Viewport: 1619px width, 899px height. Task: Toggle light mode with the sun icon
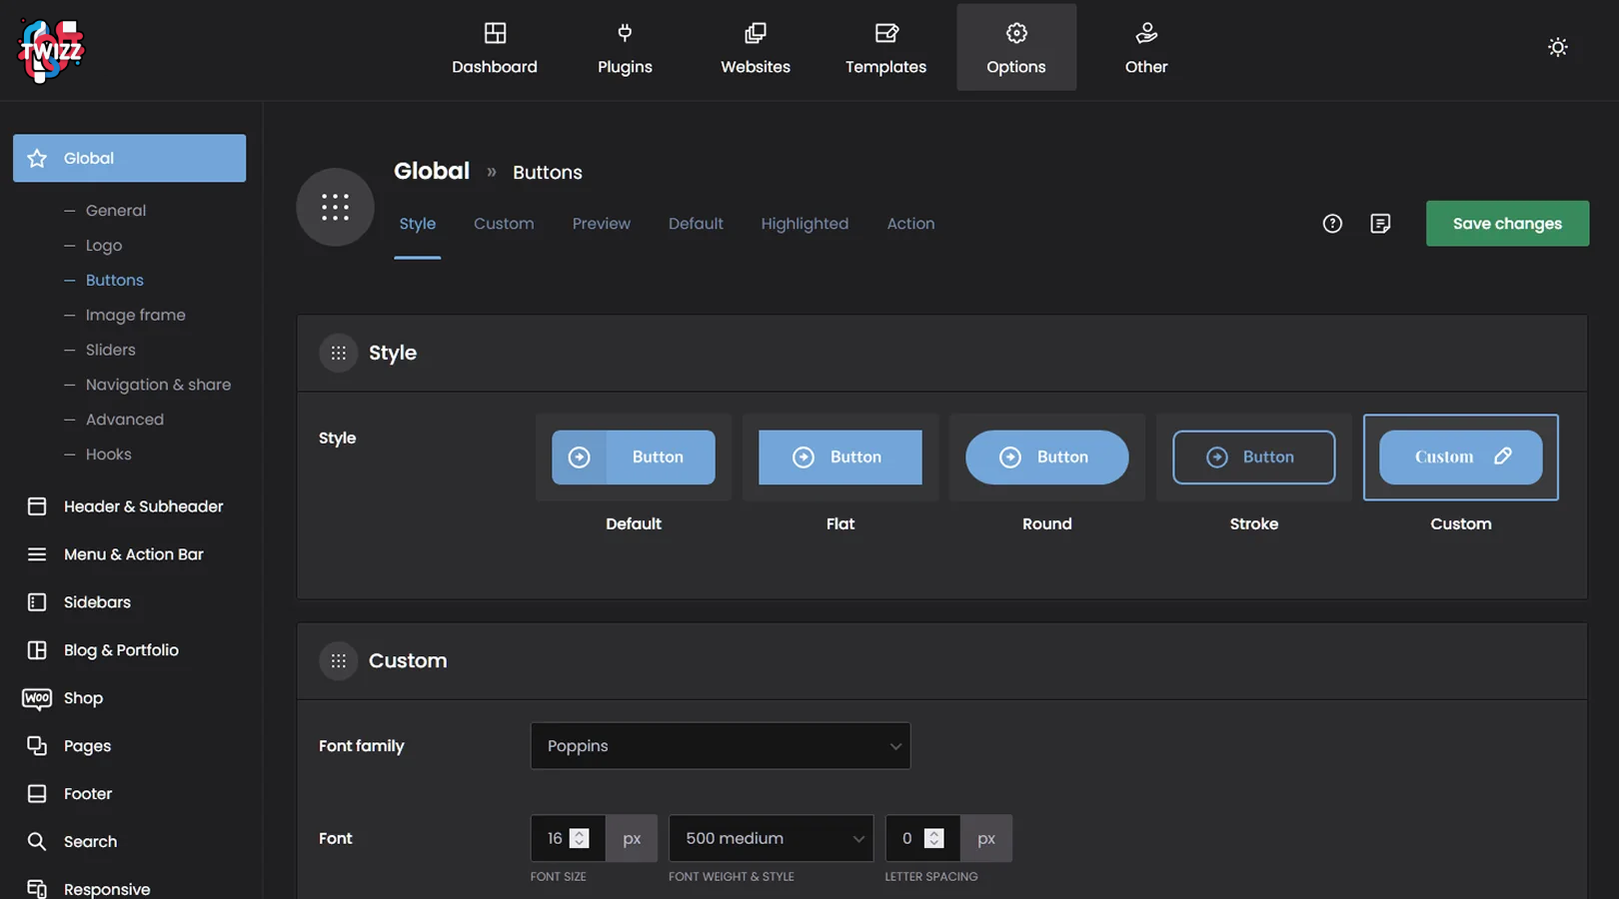[x=1557, y=47]
